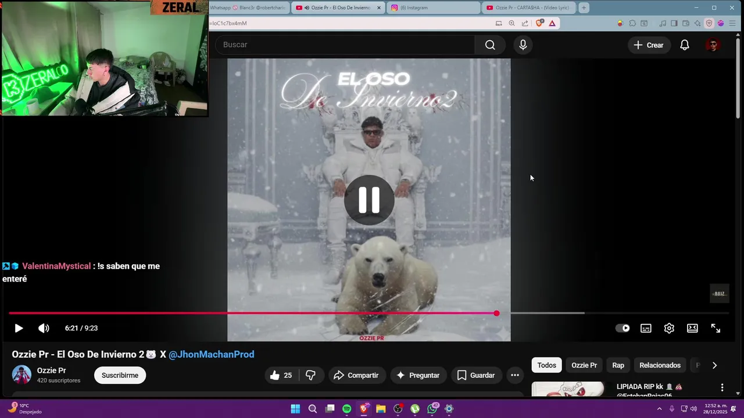Mute the video with the speaker icon
Image resolution: width=744 pixels, height=418 pixels.
(44, 328)
